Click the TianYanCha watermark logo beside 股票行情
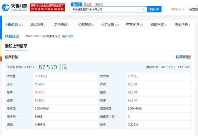This screenshot has width=198, height=136. [x=183, y=57]
